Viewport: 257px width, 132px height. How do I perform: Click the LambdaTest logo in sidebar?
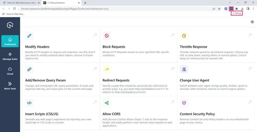[10, 25]
